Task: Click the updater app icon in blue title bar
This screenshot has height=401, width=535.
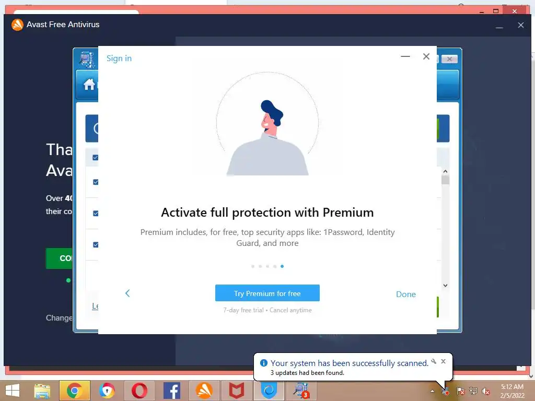Action: tap(87, 60)
